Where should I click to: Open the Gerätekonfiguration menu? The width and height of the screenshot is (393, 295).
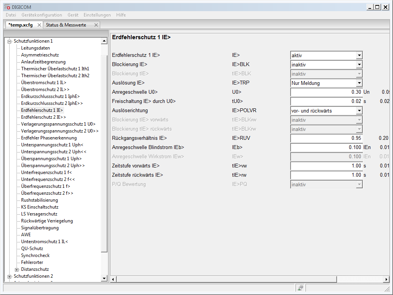41,15
